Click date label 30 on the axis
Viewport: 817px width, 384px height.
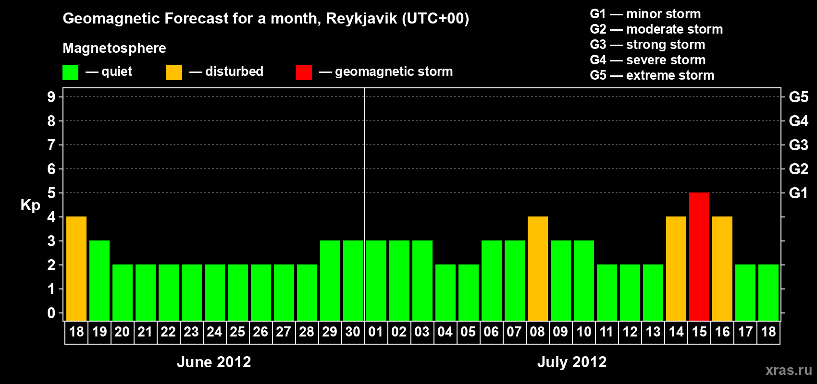353,332
